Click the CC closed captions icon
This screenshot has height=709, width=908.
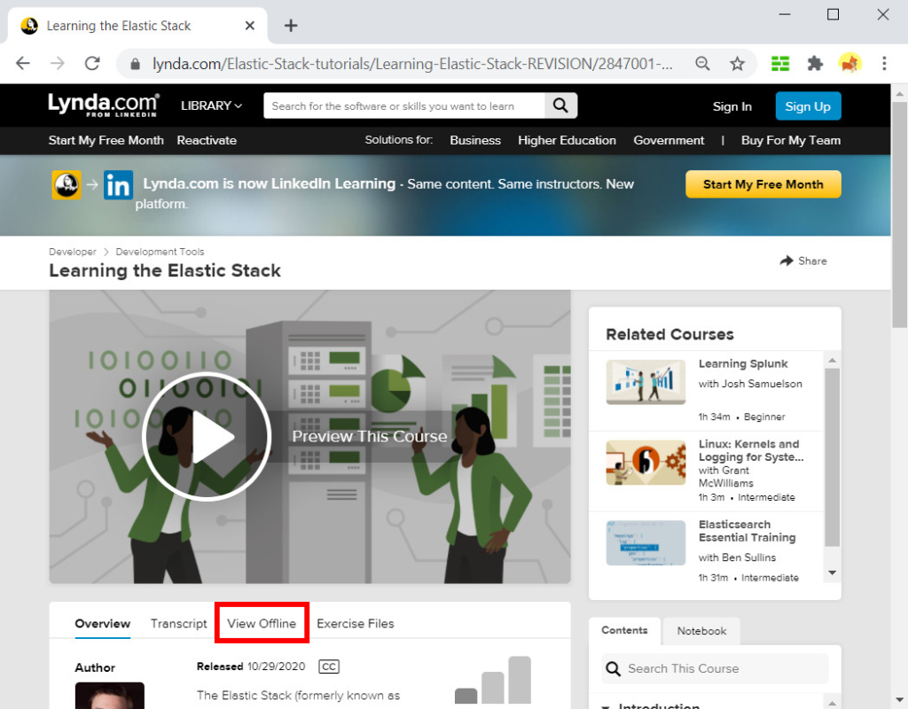coord(329,666)
